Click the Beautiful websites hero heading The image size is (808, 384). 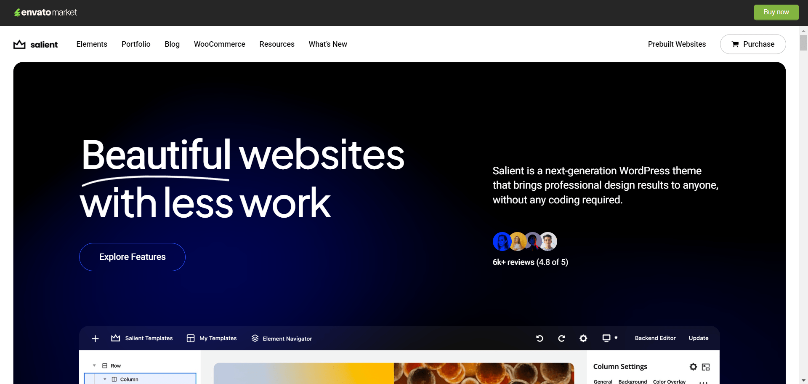[242, 179]
